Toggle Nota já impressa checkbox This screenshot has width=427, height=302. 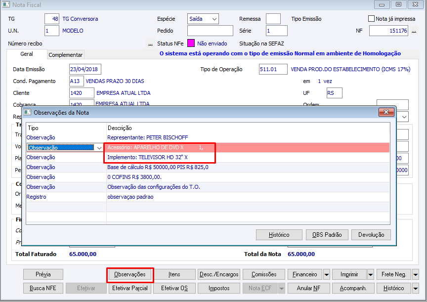371,18
